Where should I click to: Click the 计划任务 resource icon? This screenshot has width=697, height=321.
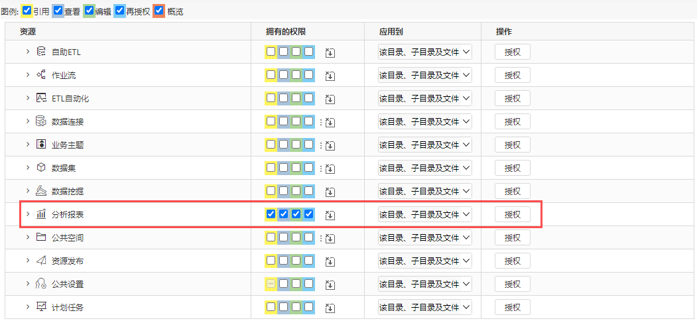point(41,307)
